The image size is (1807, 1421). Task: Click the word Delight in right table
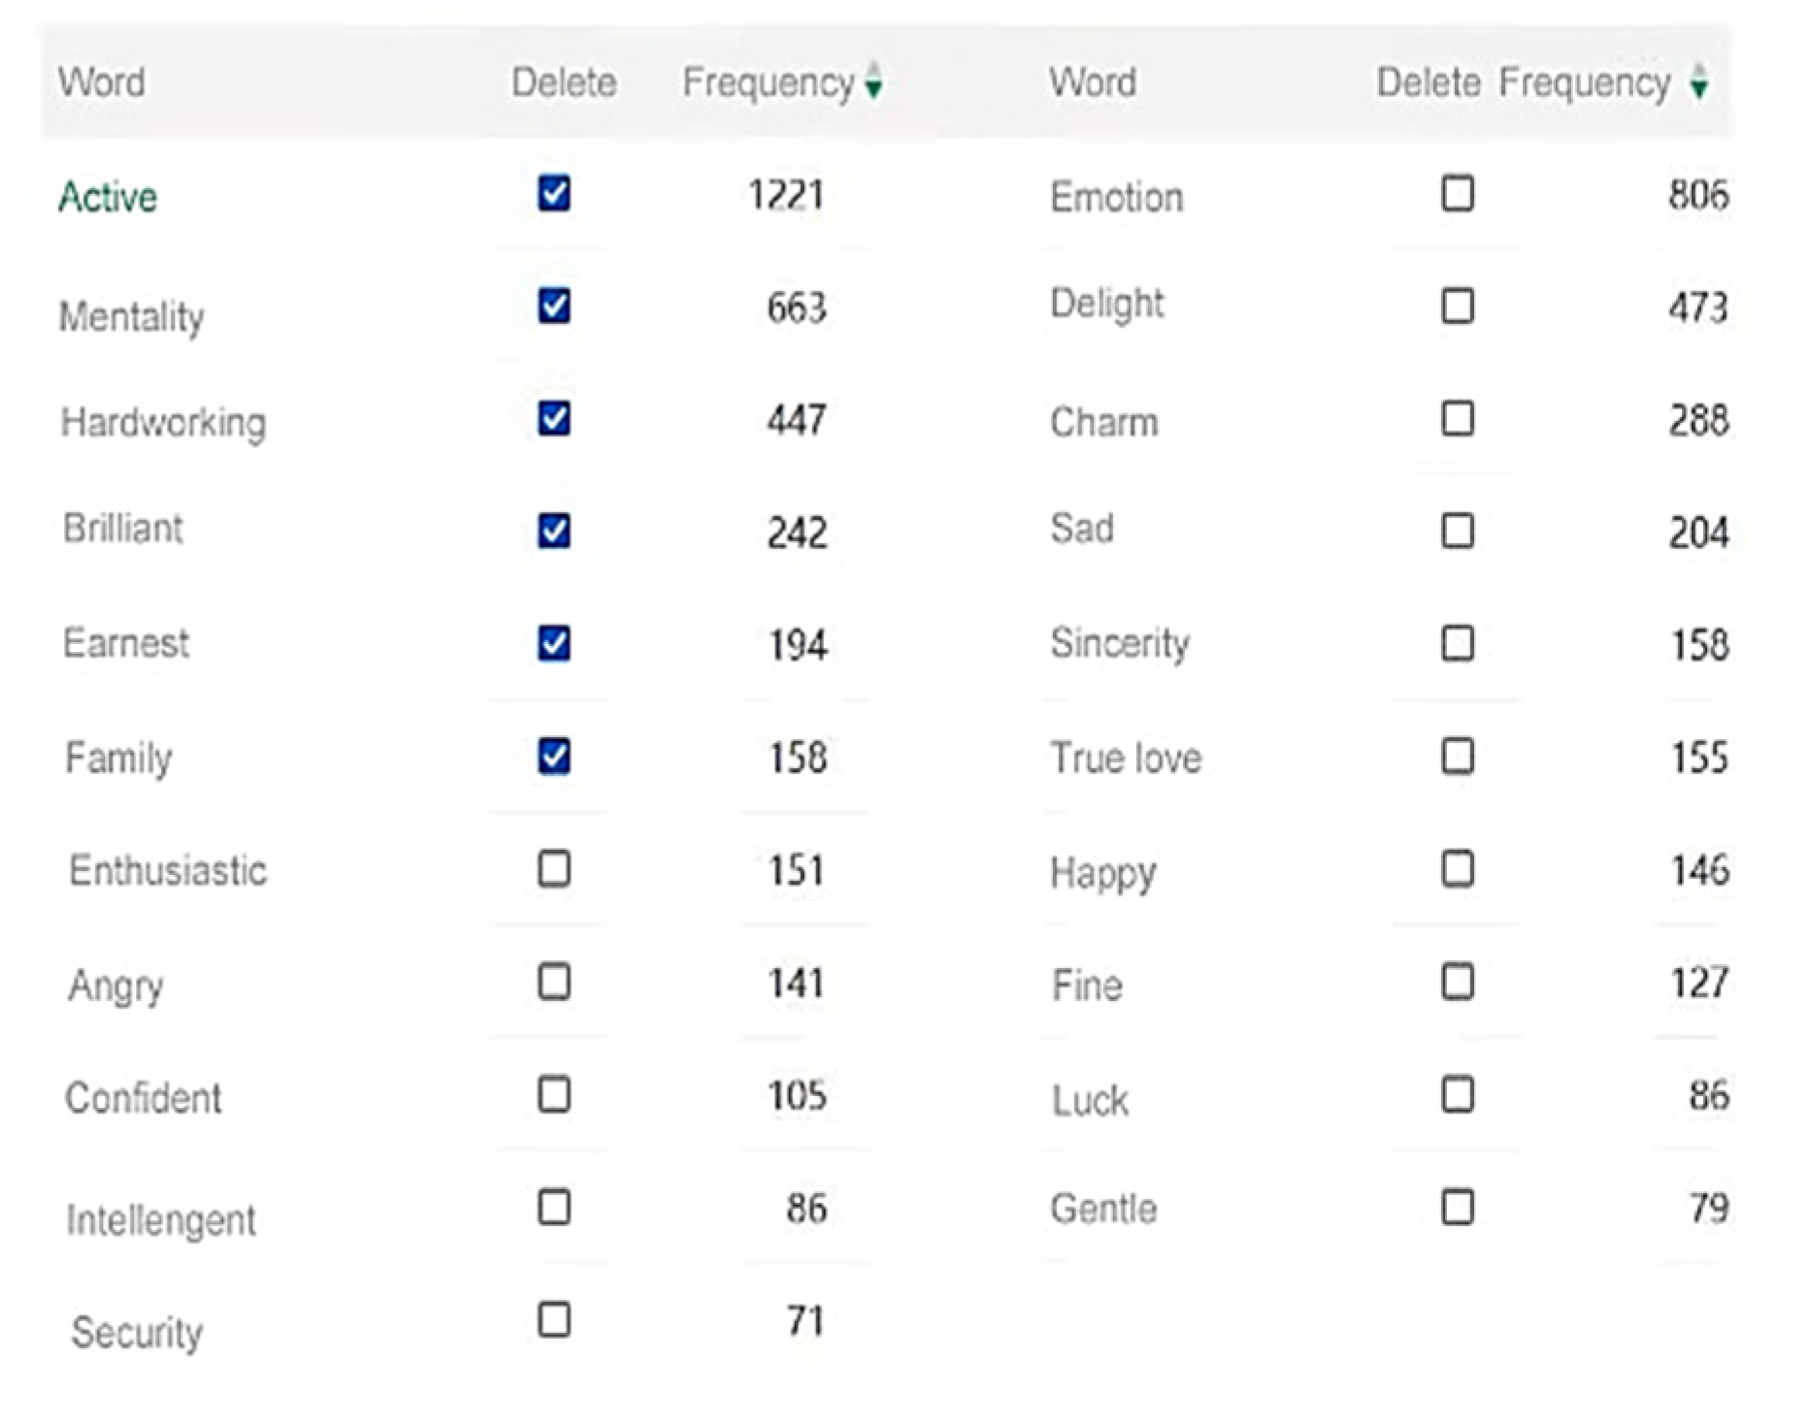(1106, 305)
